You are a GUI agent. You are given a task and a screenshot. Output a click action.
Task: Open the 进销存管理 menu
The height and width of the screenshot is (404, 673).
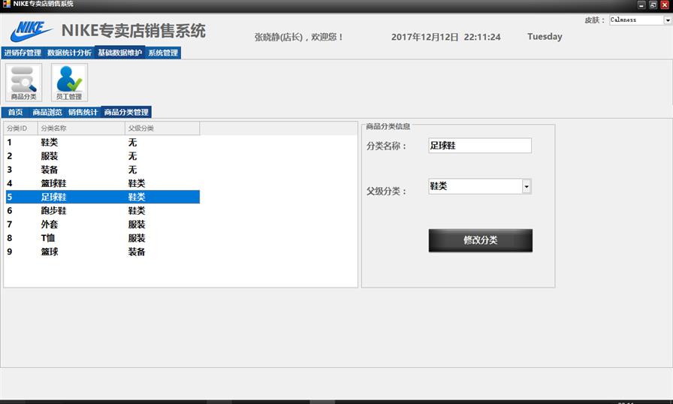click(x=23, y=53)
